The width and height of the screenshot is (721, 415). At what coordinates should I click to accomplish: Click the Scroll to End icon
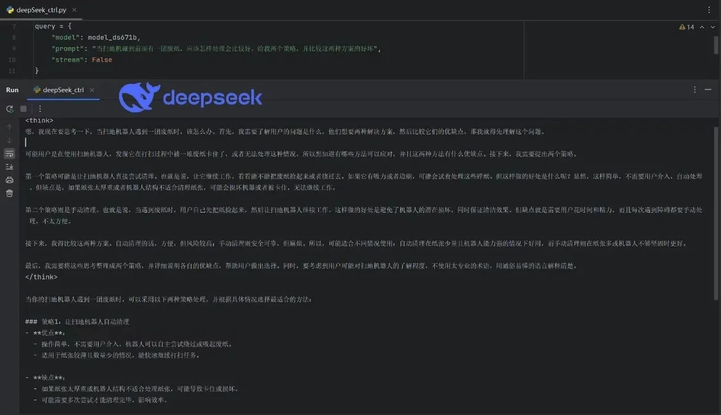pos(8,167)
